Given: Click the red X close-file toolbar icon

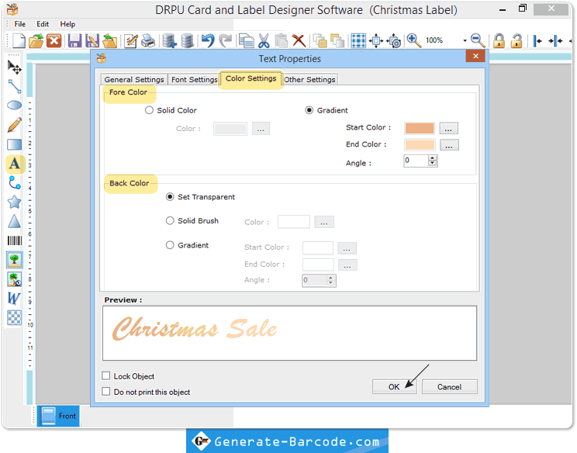Looking at the screenshot, I should pos(54,40).
